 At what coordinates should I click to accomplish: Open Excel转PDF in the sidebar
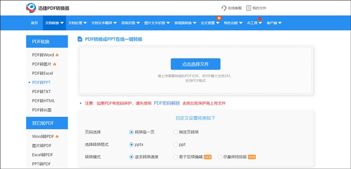click(x=43, y=155)
